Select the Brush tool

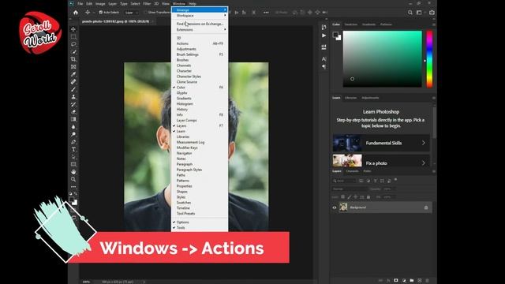[73, 89]
